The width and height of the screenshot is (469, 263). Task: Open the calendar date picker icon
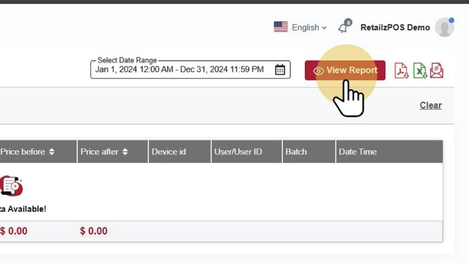pyautogui.click(x=280, y=70)
